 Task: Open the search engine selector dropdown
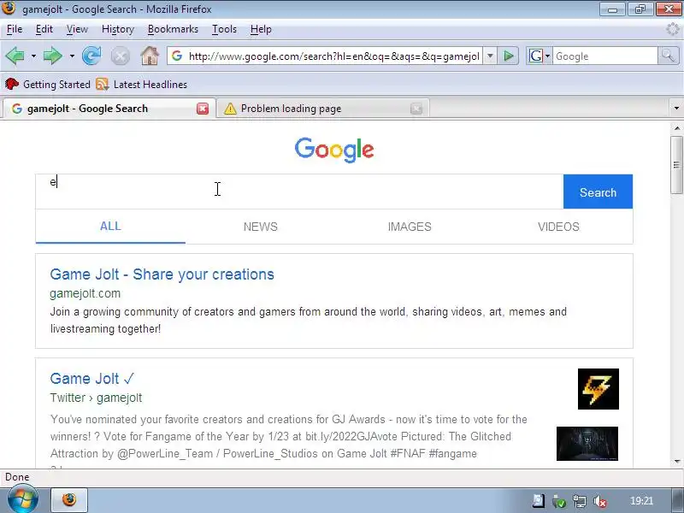click(547, 56)
